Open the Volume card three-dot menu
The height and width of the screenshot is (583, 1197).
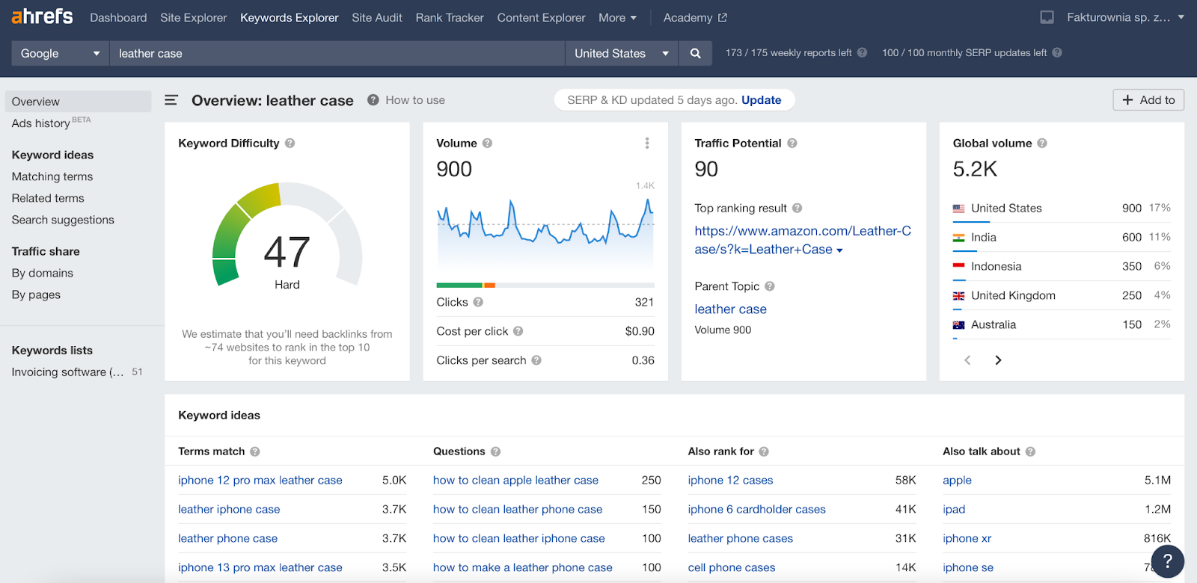tap(646, 143)
